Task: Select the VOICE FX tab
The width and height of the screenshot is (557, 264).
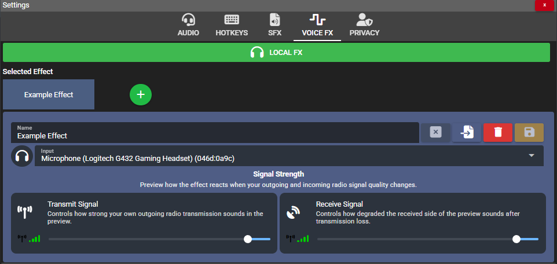Action: [317, 25]
